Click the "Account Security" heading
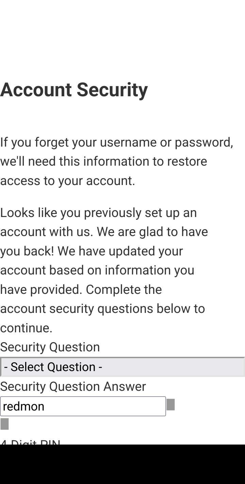Image resolution: width=245 pixels, height=484 pixels. pos(74,90)
